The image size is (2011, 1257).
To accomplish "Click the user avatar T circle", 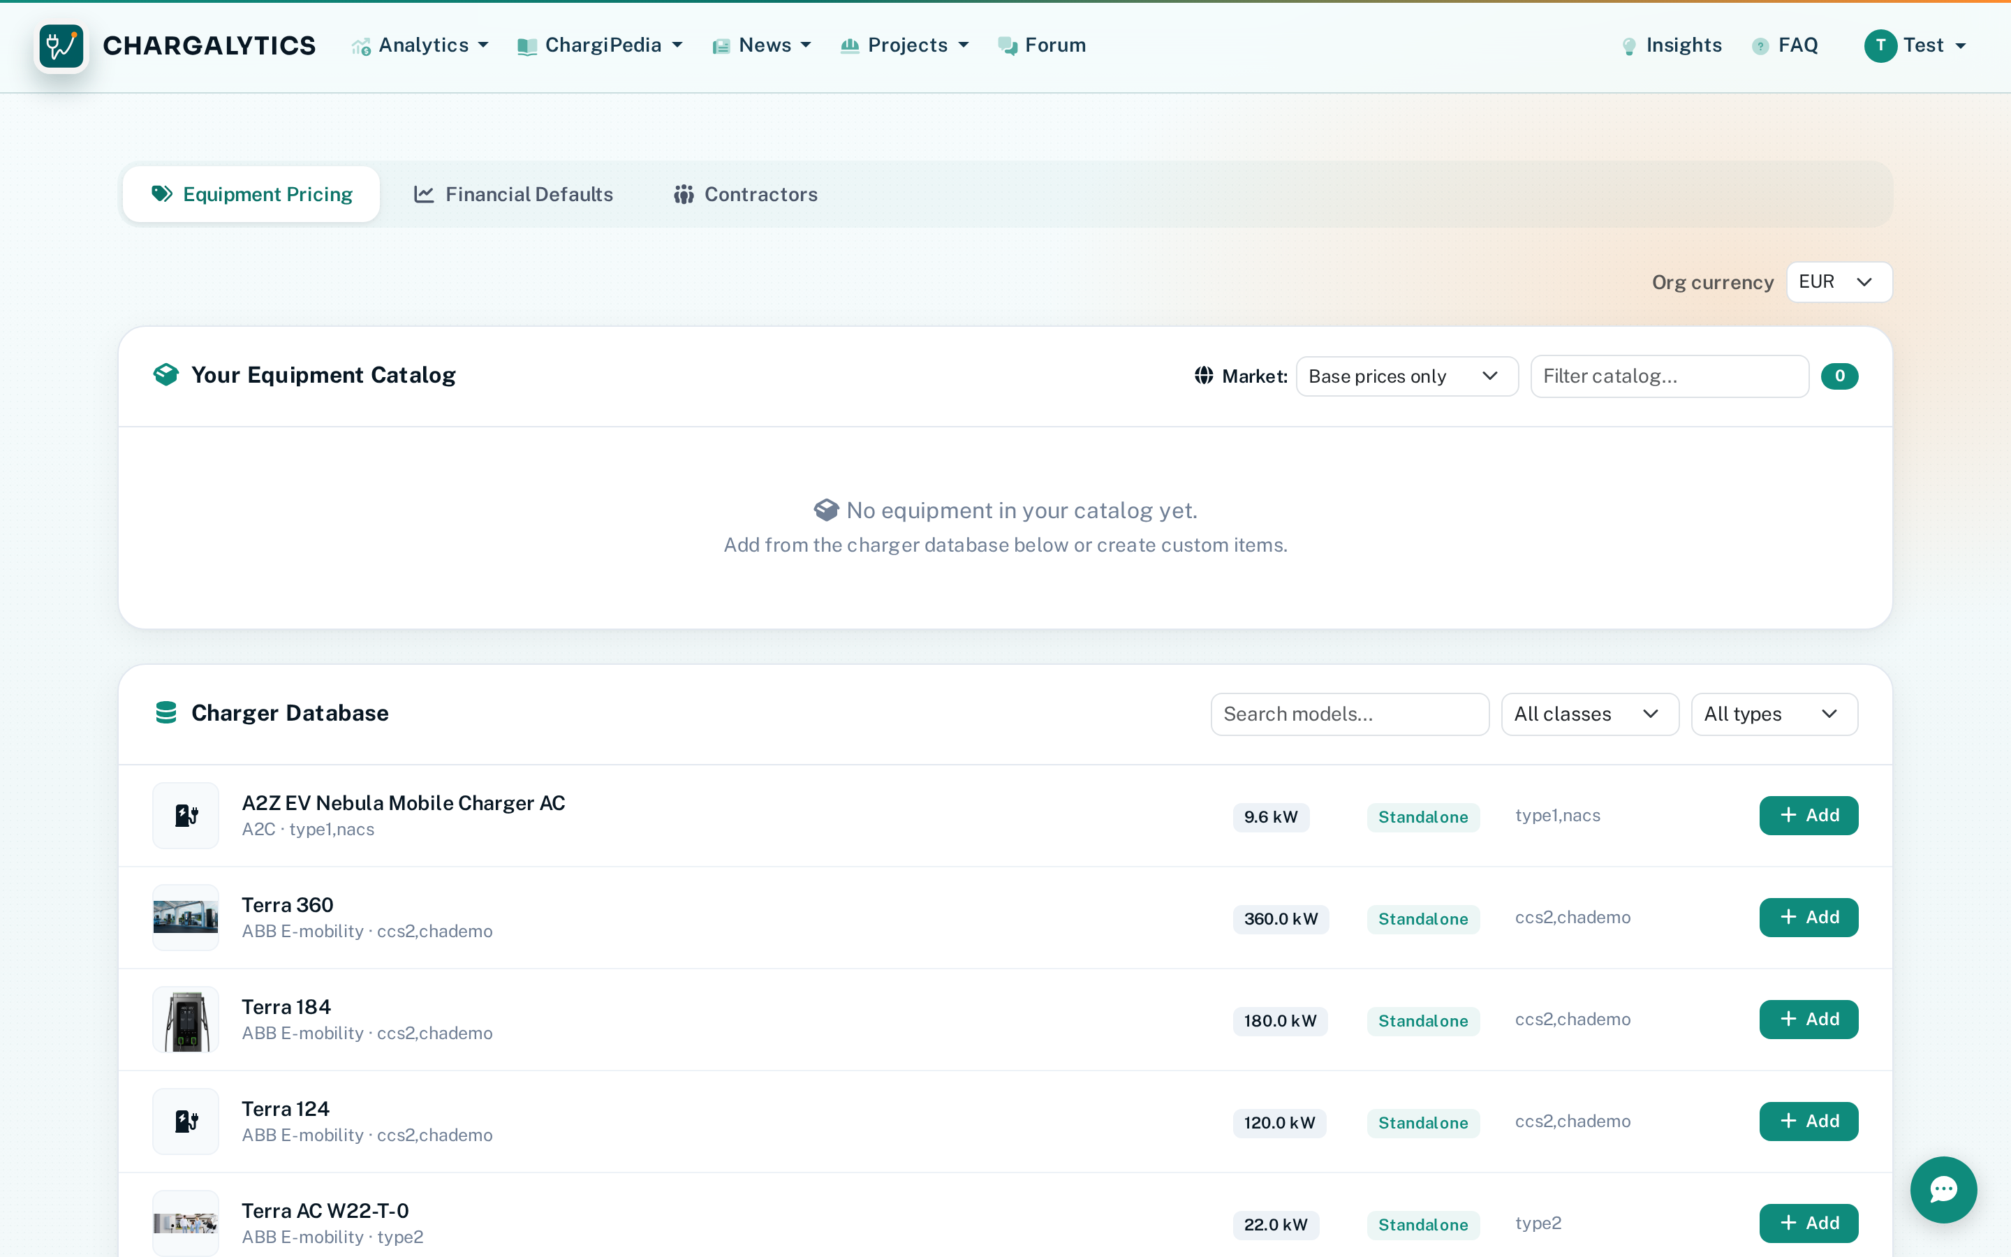I will 1880,45.
